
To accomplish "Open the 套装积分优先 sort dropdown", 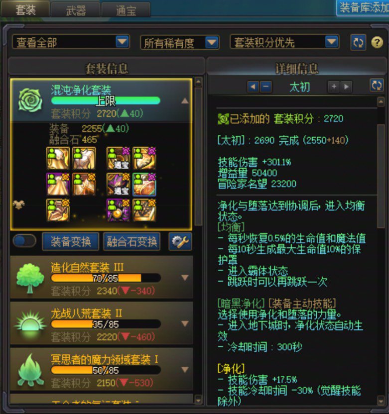I will (284, 42).
